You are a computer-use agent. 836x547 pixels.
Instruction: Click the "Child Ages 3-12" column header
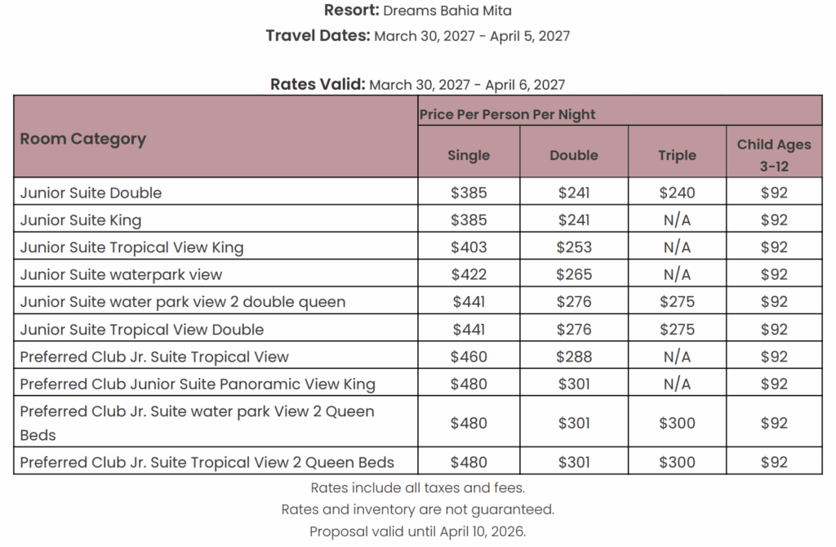(x=774, y=154)
